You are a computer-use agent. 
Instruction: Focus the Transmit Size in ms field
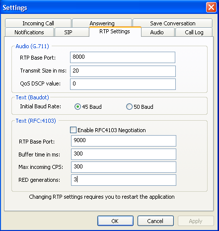click(123, 71)
